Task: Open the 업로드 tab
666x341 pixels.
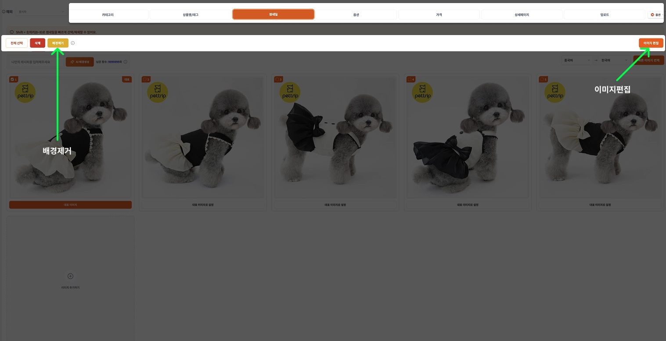Action: click(605, 15)
